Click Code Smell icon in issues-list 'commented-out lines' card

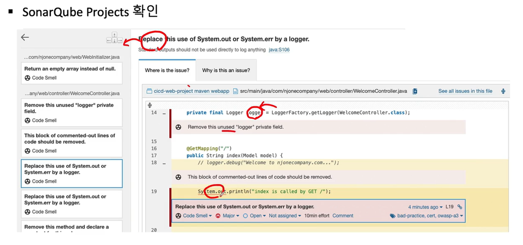click(x=28, y=151)
